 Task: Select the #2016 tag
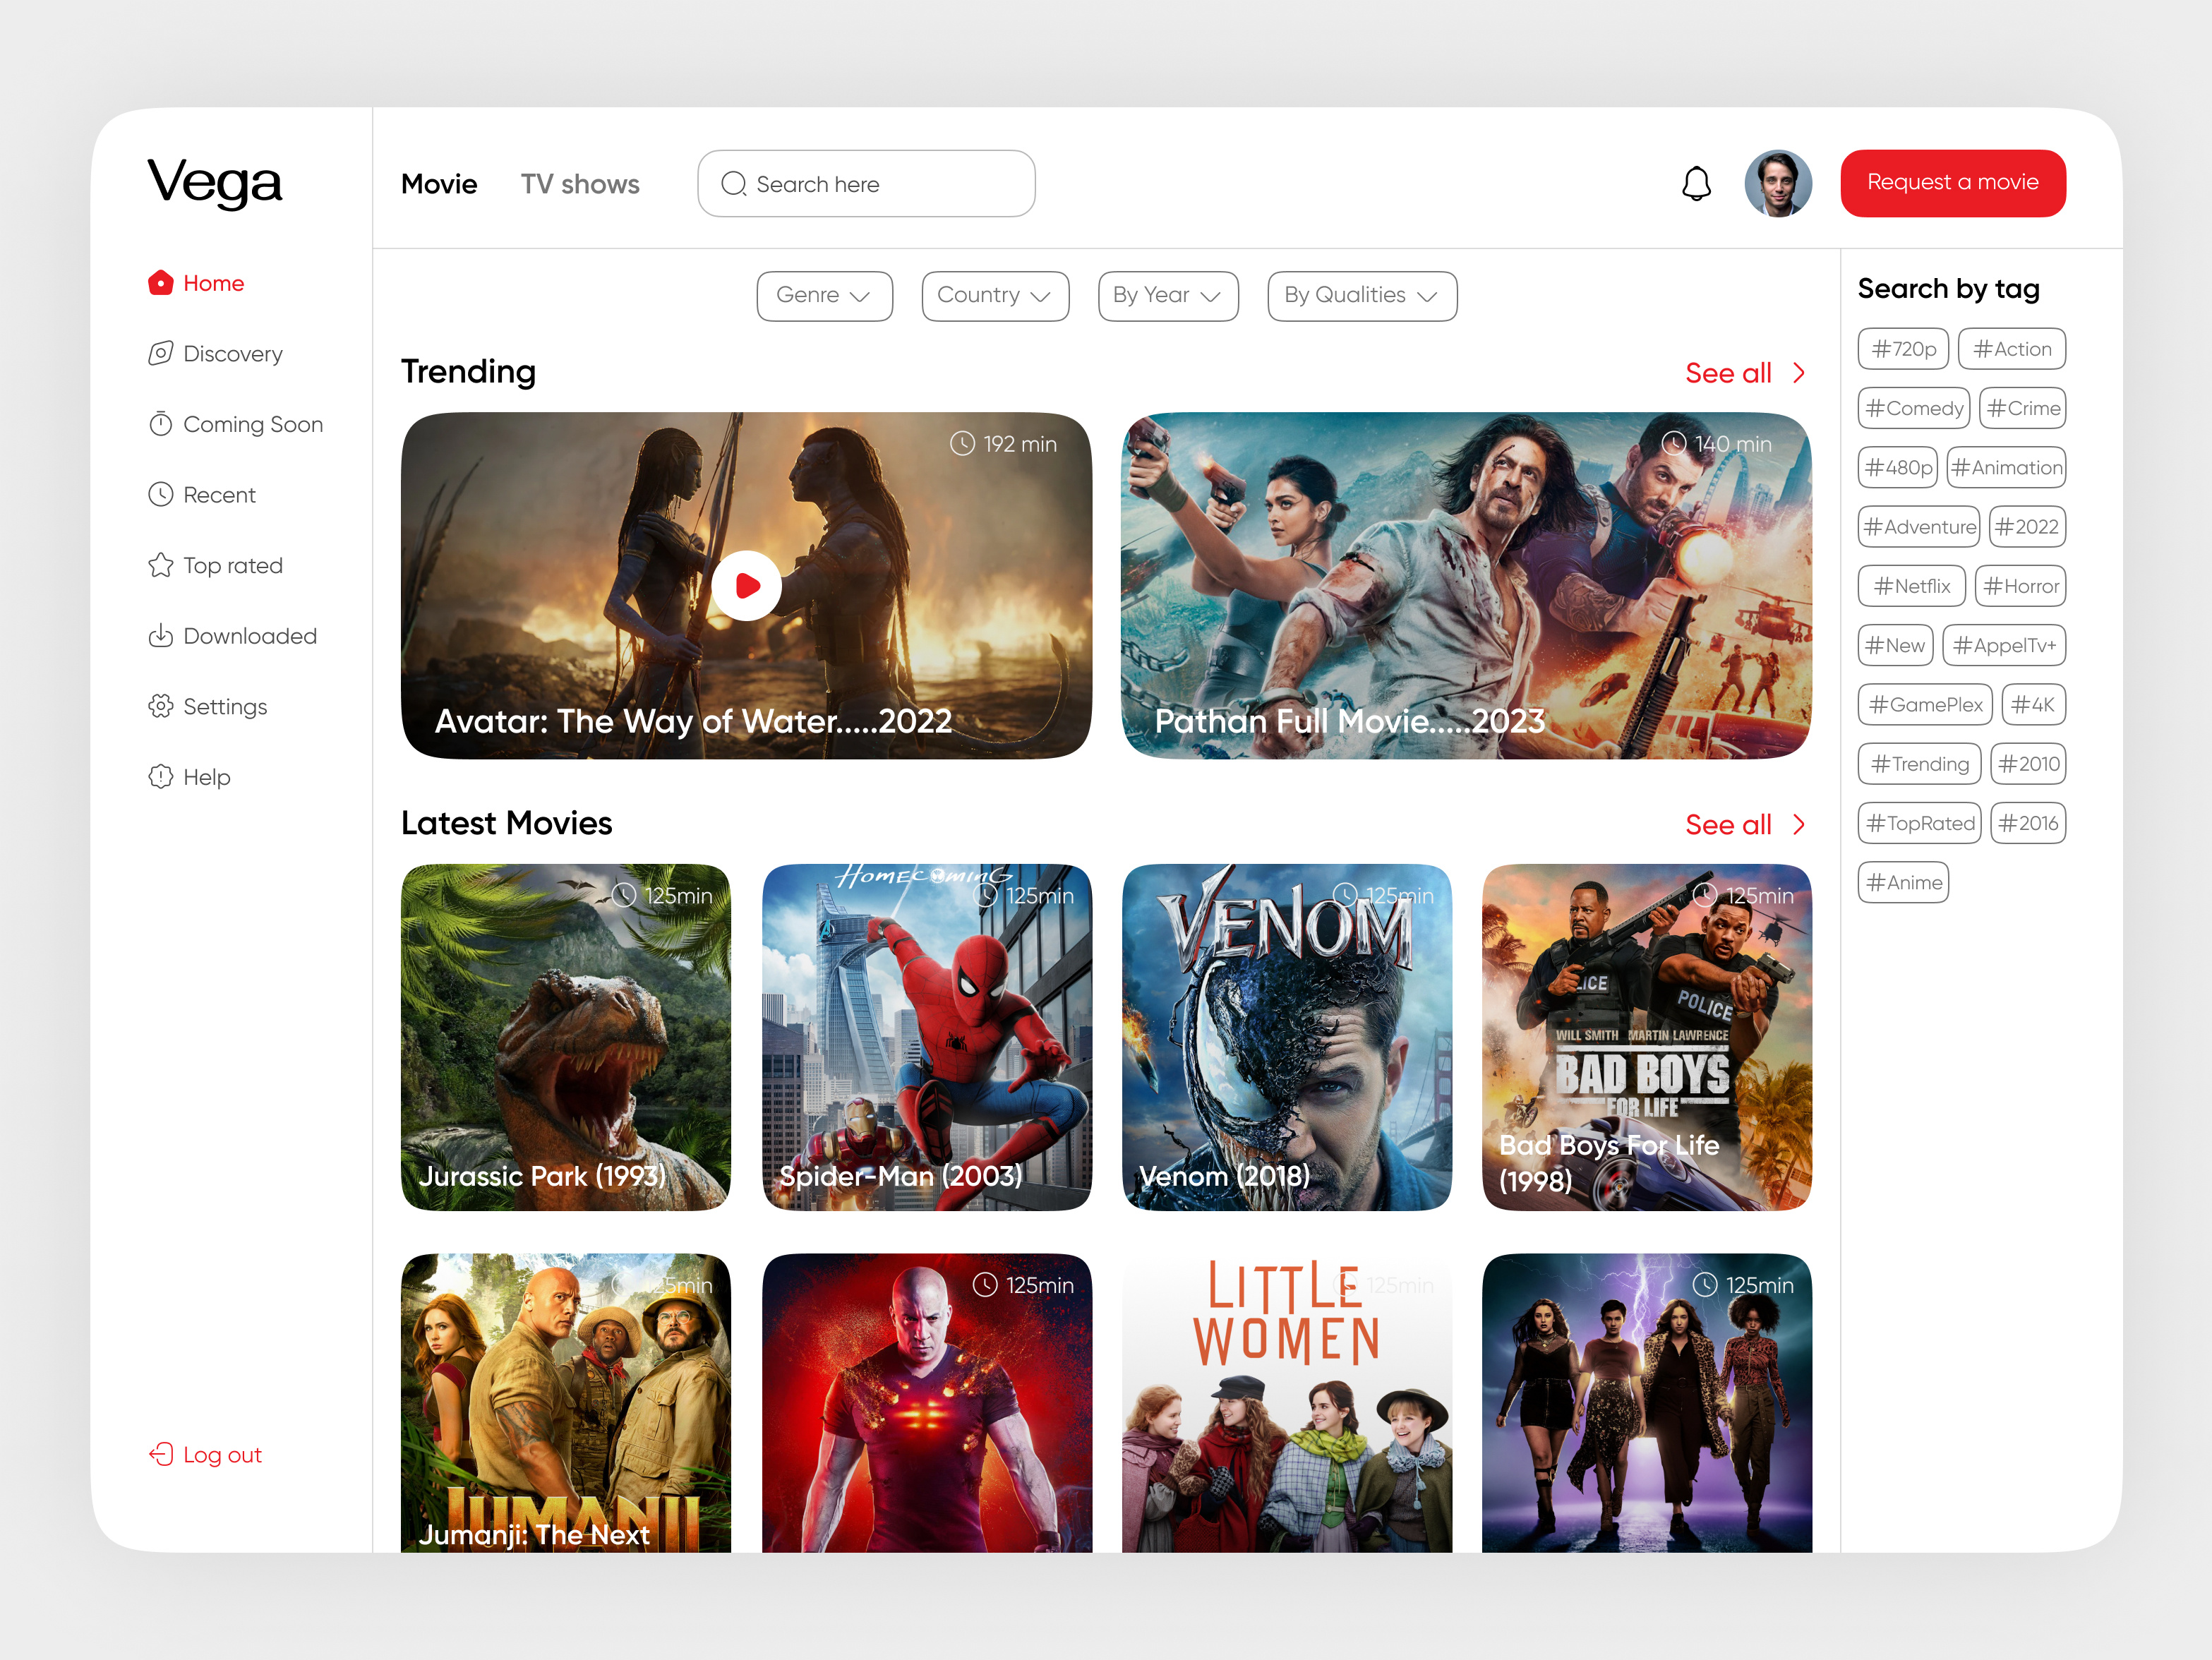click(x=2028, y=823)
